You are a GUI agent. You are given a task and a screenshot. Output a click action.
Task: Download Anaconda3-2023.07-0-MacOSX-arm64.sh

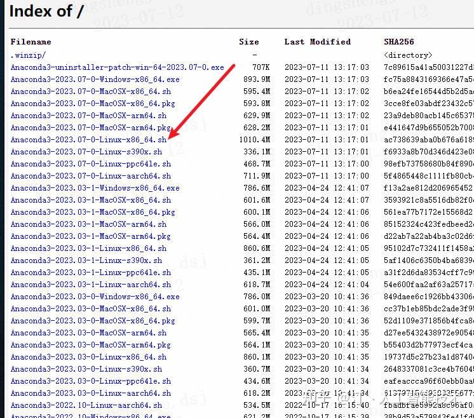pos(88,116)
